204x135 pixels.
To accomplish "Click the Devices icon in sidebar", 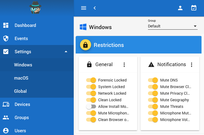I will click(x=6, y=104).
